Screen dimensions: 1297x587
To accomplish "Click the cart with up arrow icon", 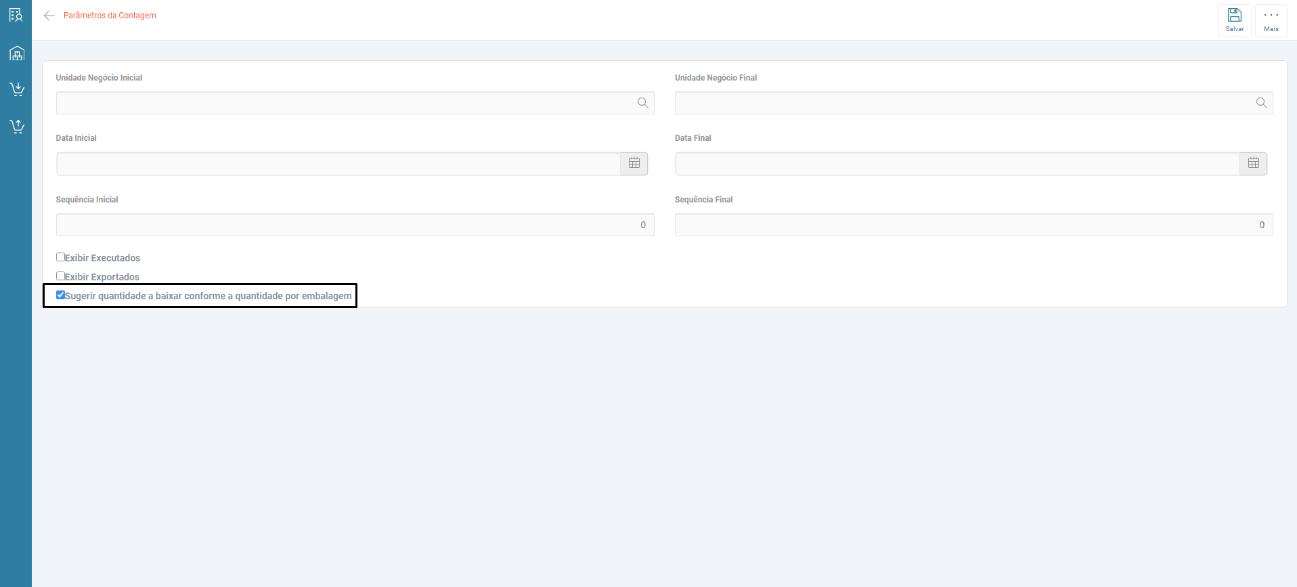I will click(16, 126).
